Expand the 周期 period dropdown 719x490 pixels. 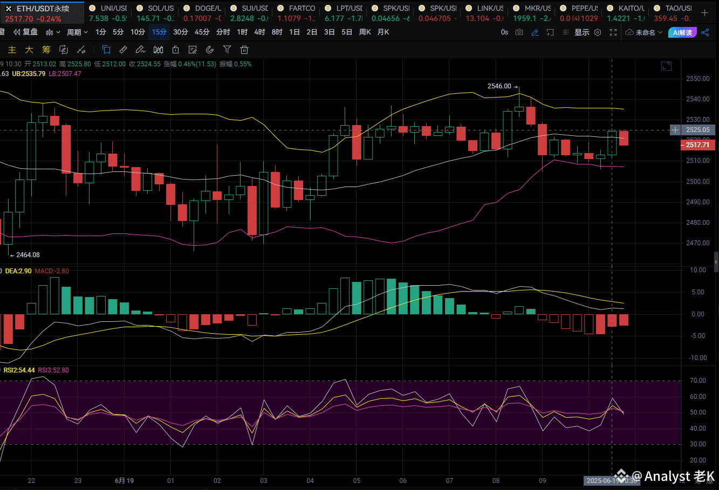point(77,32)
